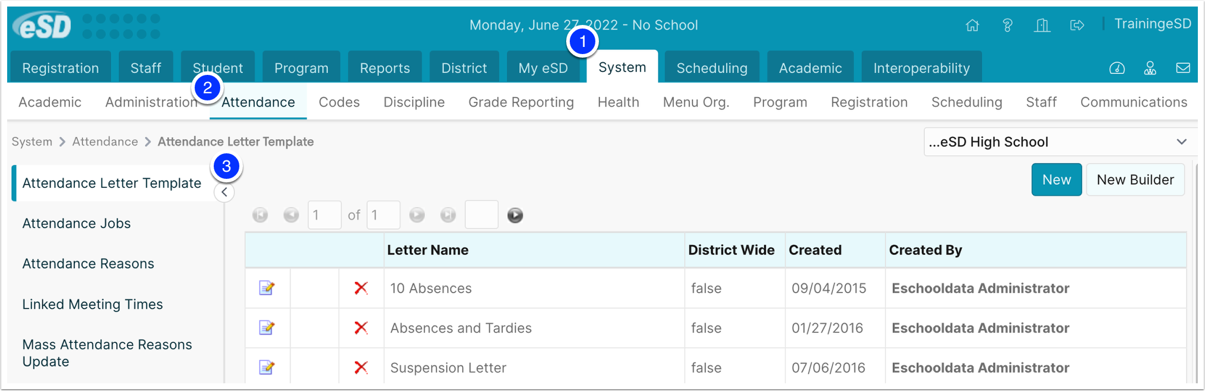The image size is (1205, 391).
Task: Select the Grade Reporting submenu item
Action: tap(521, 102)
